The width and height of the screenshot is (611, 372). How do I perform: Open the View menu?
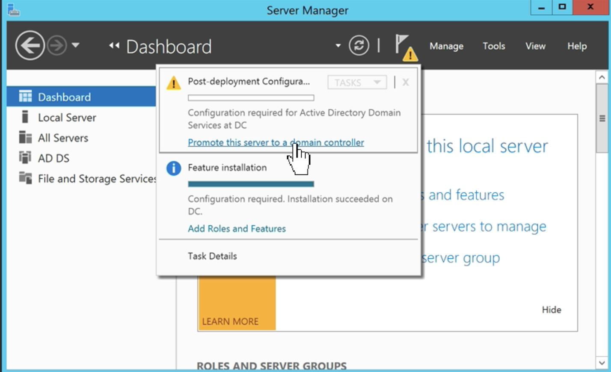535,46
